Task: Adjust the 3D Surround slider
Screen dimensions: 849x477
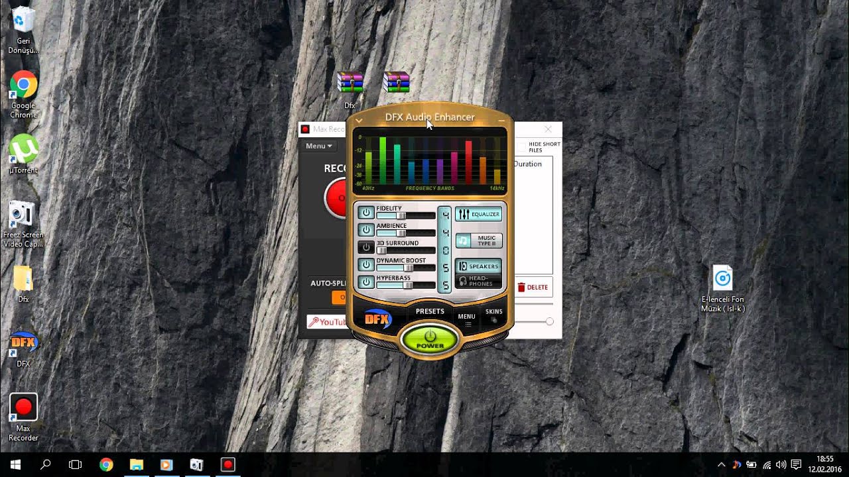Action: click(x=405, y=250)
